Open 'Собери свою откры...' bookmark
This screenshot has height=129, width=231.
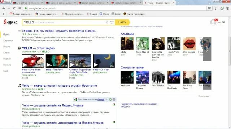click(x=21, y=14)
